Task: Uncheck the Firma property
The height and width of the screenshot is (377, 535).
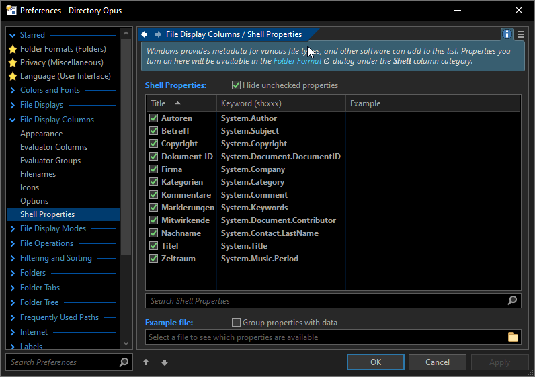Action: (x=153, y=169)
